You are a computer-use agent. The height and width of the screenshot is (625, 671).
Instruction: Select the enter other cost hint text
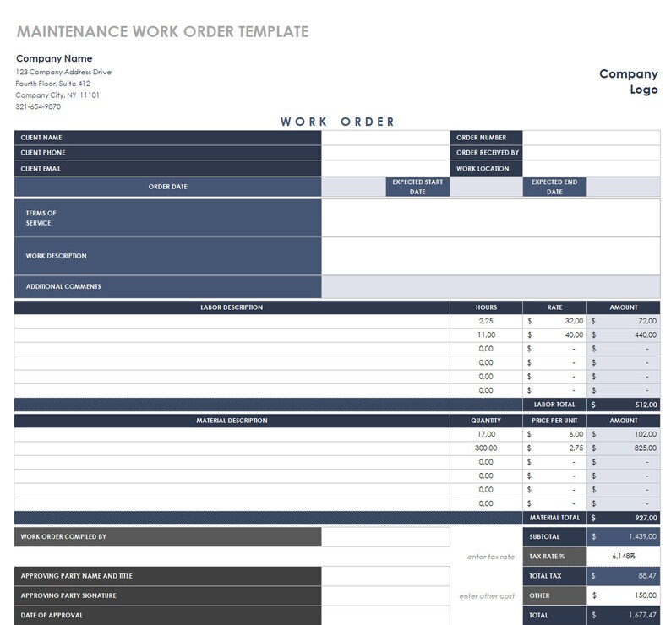point(487,596)
